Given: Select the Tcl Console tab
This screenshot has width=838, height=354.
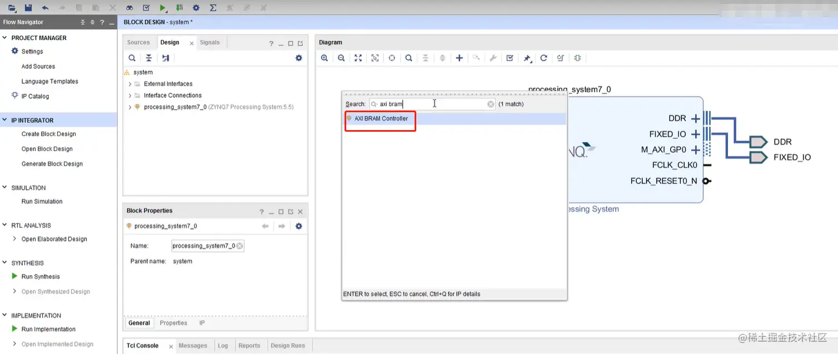Looking at the screenshot, I should [x=142, y=346].
